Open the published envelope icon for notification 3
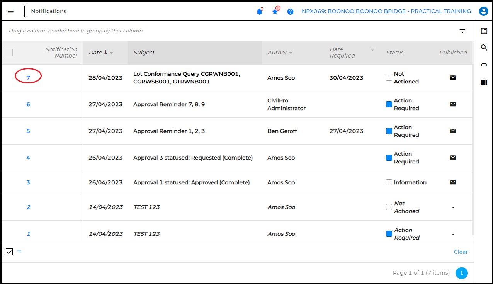 coord(453,182)
